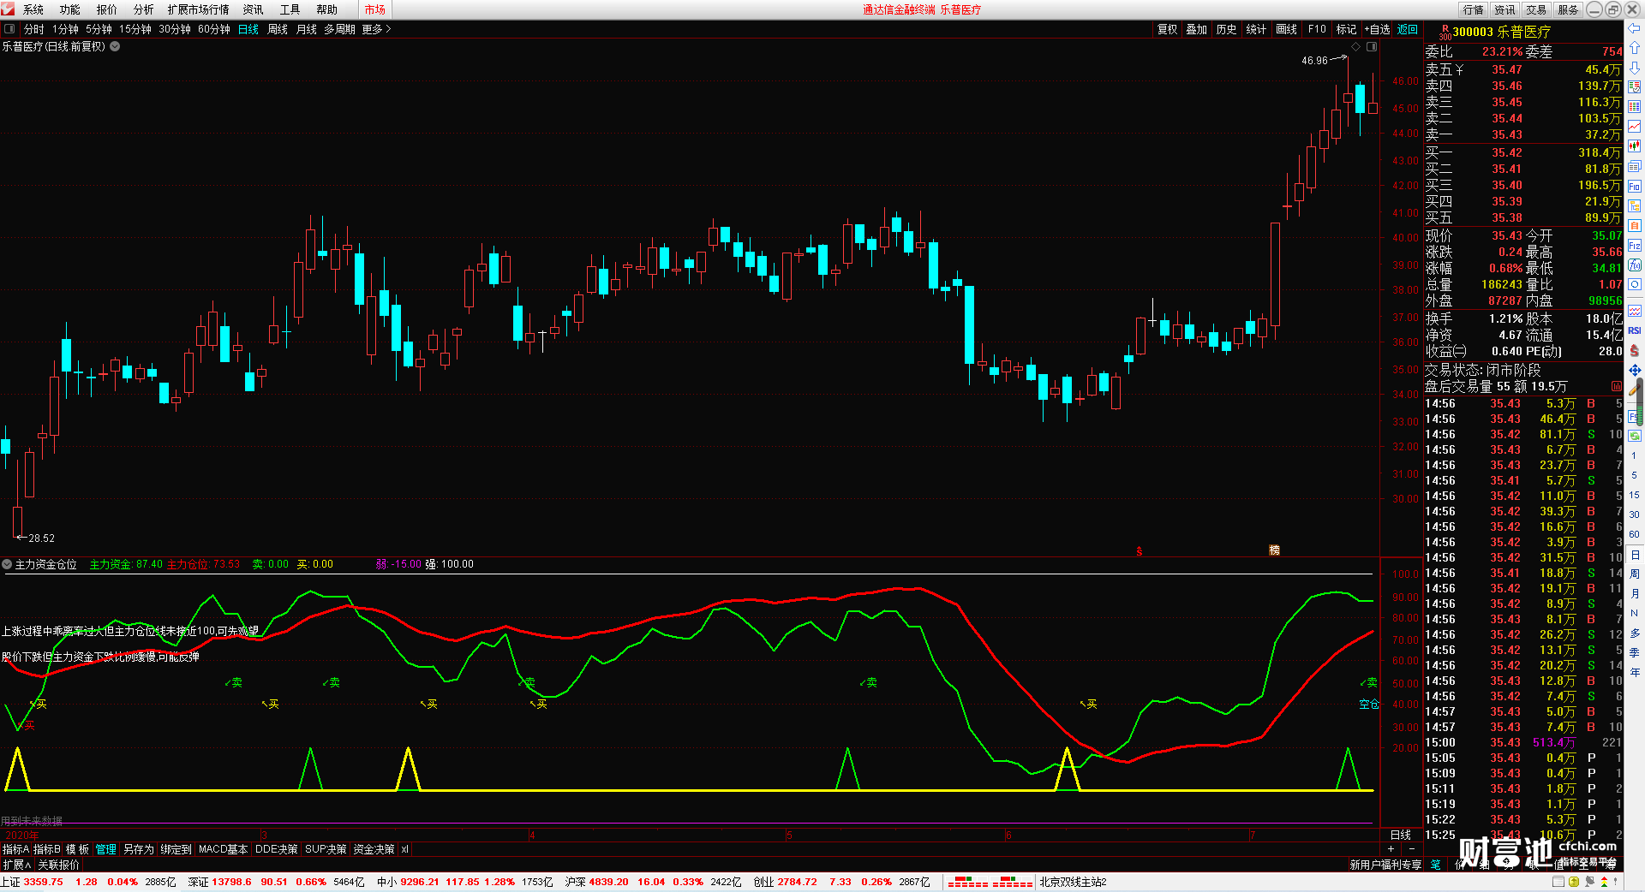The width and height of the screenshot is (1645, 892).
Task: Click the Fiz sidebar icon
Action: [1635, 246]
